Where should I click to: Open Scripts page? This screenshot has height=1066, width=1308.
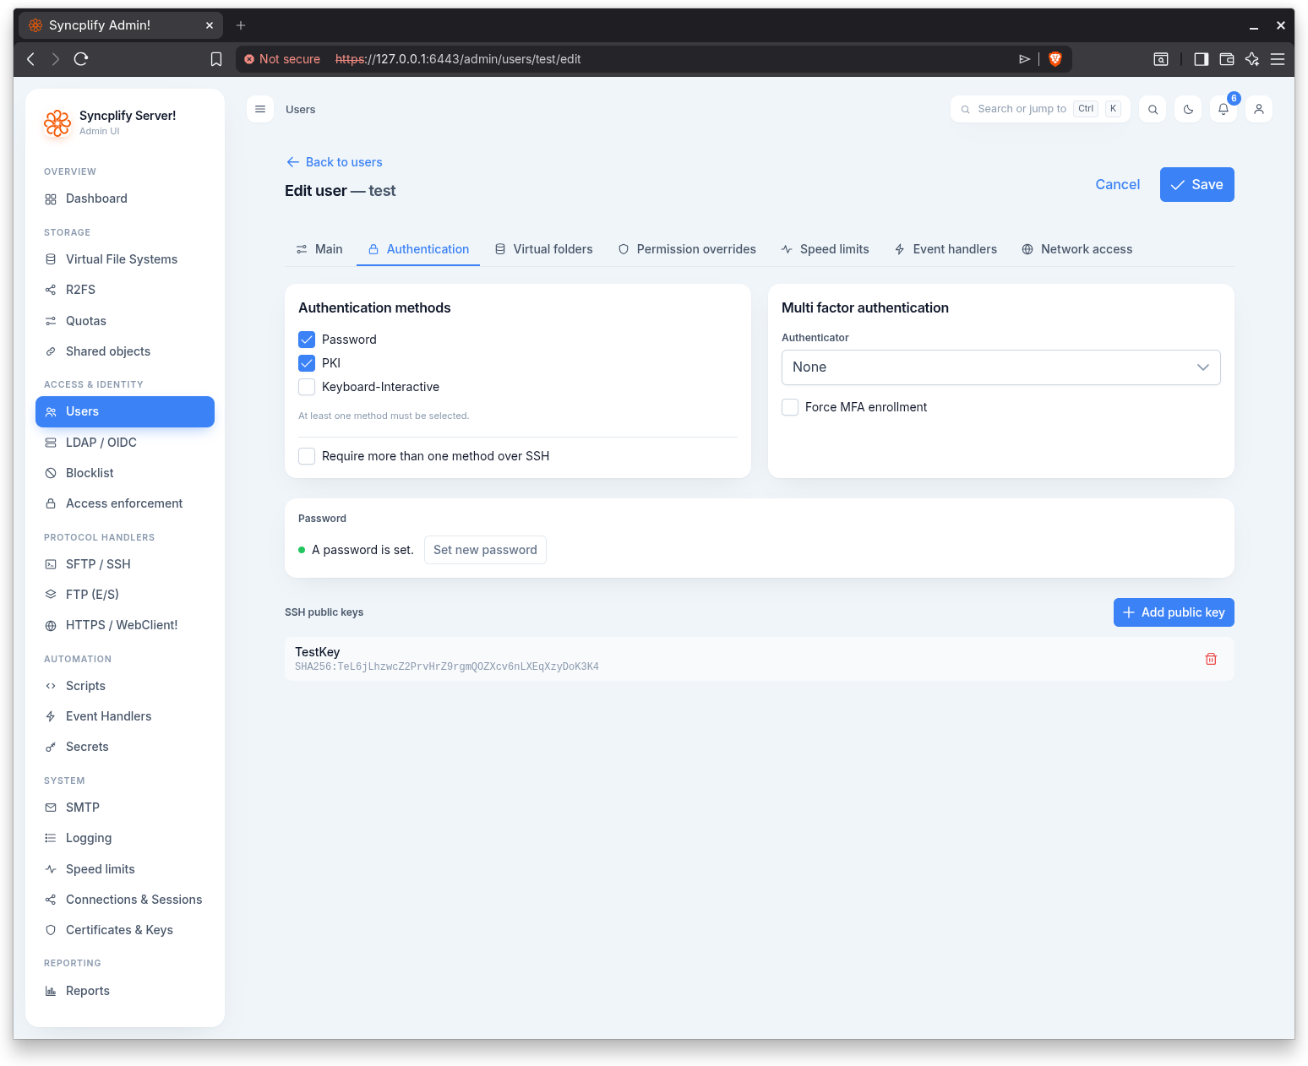pos(125,686)
